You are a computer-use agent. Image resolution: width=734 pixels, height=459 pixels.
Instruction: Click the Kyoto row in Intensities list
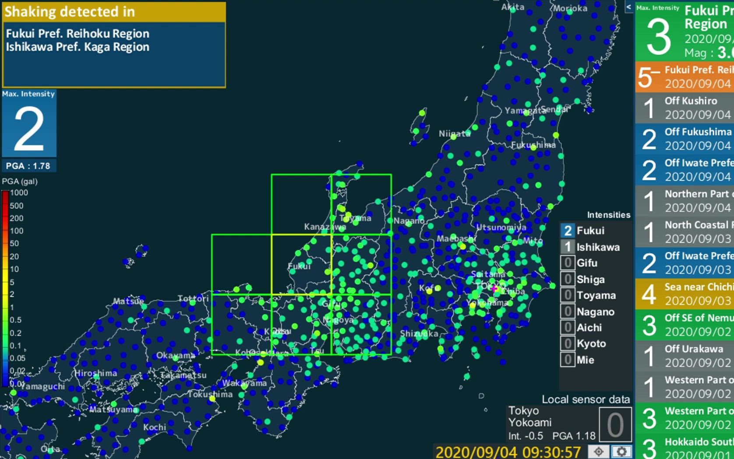596,343
